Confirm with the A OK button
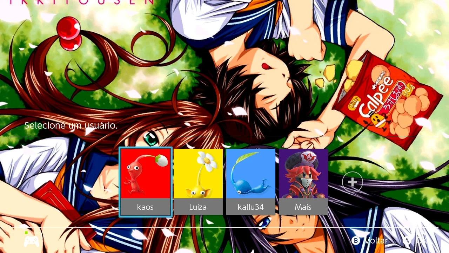 [415, 240]
